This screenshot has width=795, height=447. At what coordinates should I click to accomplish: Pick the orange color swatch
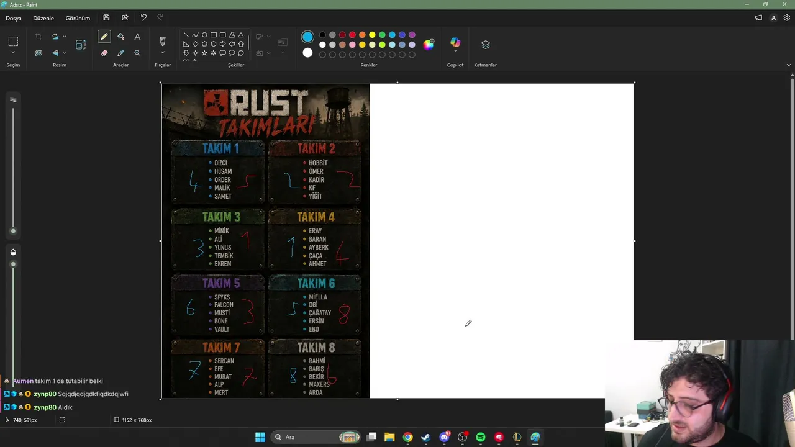coord(362,35)
